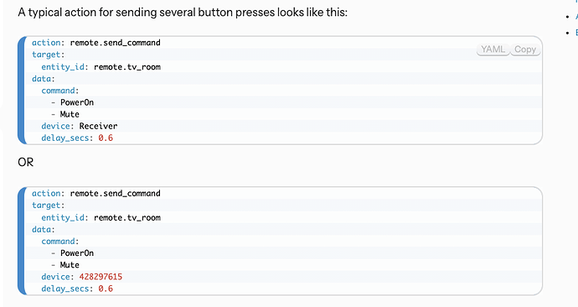Click the 0.6 delay value in first block

point(106,138)
